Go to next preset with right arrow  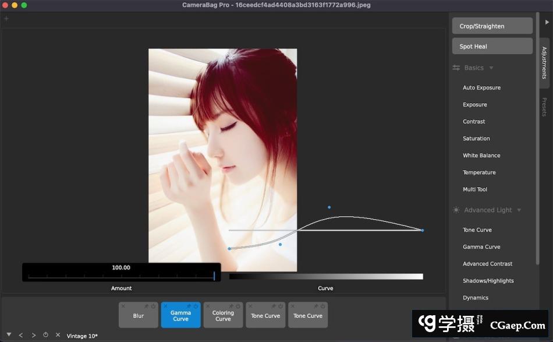click(33, 335)
